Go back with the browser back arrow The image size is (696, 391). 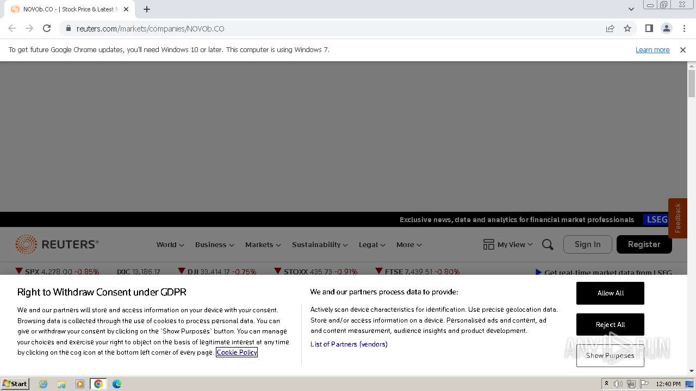click(12, 28)
